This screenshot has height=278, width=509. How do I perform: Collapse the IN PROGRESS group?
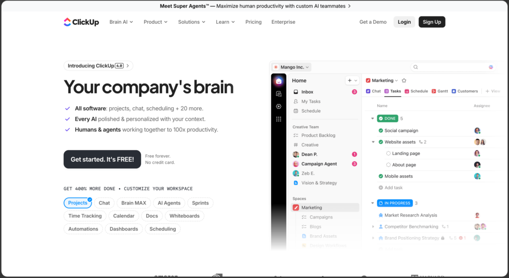[x=372, y=203]
